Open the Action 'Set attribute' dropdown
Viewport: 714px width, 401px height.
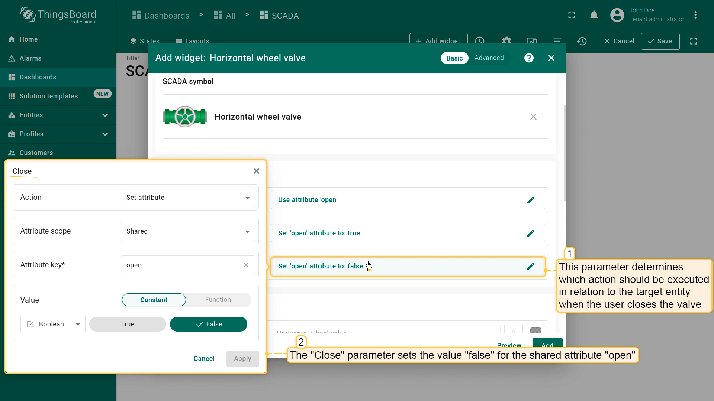[x=188, y=198]
